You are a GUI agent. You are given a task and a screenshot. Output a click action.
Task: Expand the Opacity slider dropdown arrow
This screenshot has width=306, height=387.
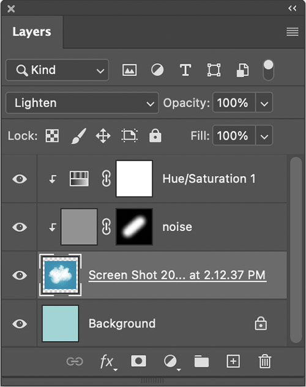pyautogui.click(x=264, y=103)
